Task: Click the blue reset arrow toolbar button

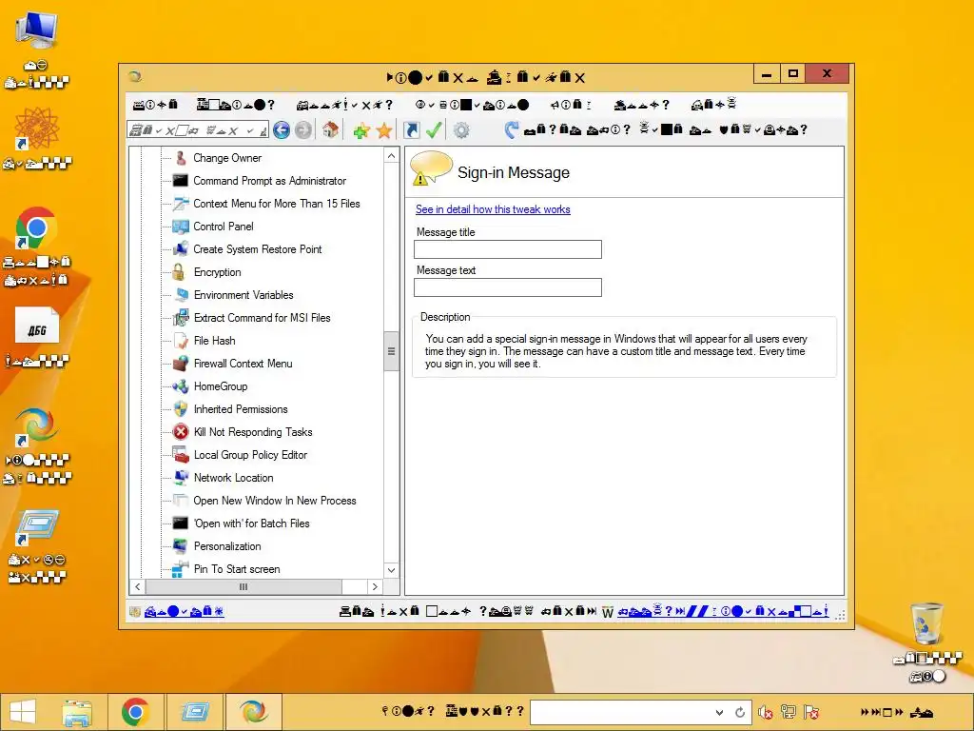Action: pos(511,129)
